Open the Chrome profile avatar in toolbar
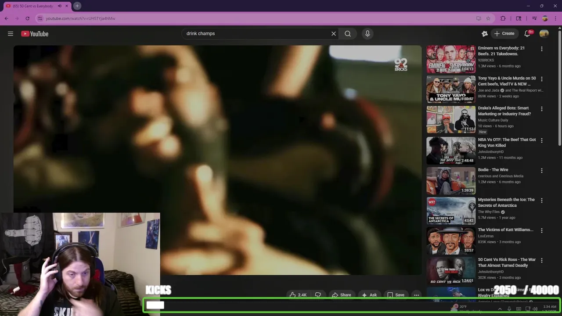The height and width of the screenshot is (316, 562). pos(545,18)
